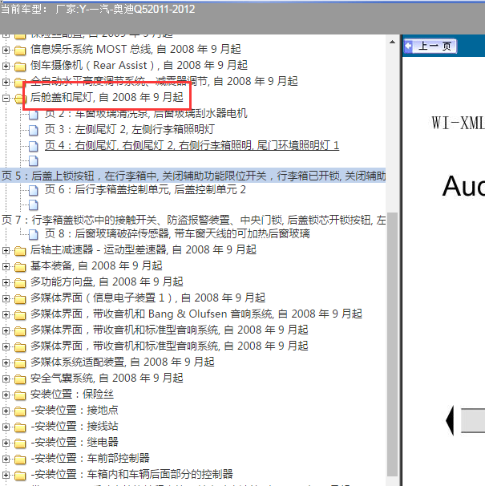
Task: Click folder icon beside 基本装备
Action: pos(20,266)
